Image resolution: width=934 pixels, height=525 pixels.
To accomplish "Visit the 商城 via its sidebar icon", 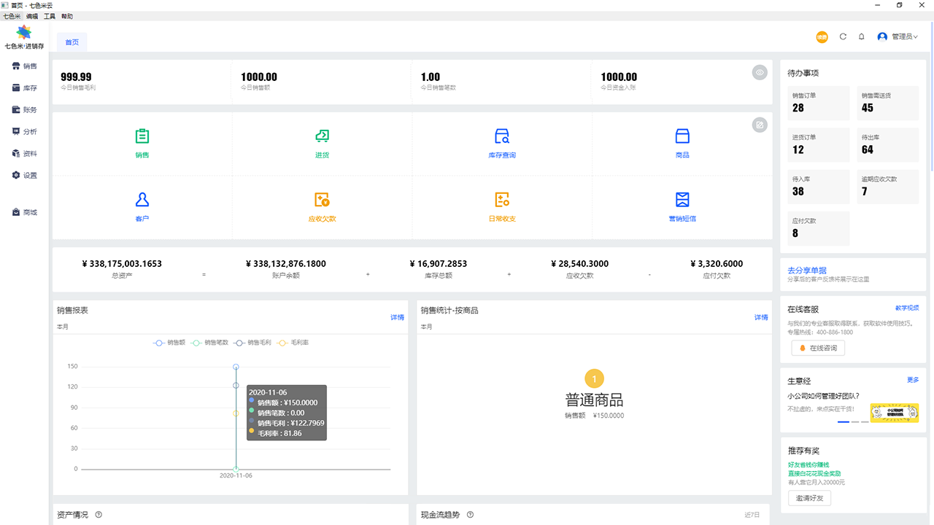I will pyautogui.click(x=25, y=211).
